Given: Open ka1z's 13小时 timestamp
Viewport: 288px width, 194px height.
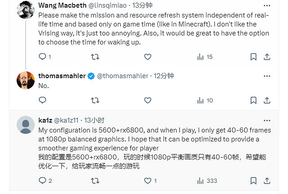Looking at the screenshot, I should pyautogui.click(x=94, y=120).
